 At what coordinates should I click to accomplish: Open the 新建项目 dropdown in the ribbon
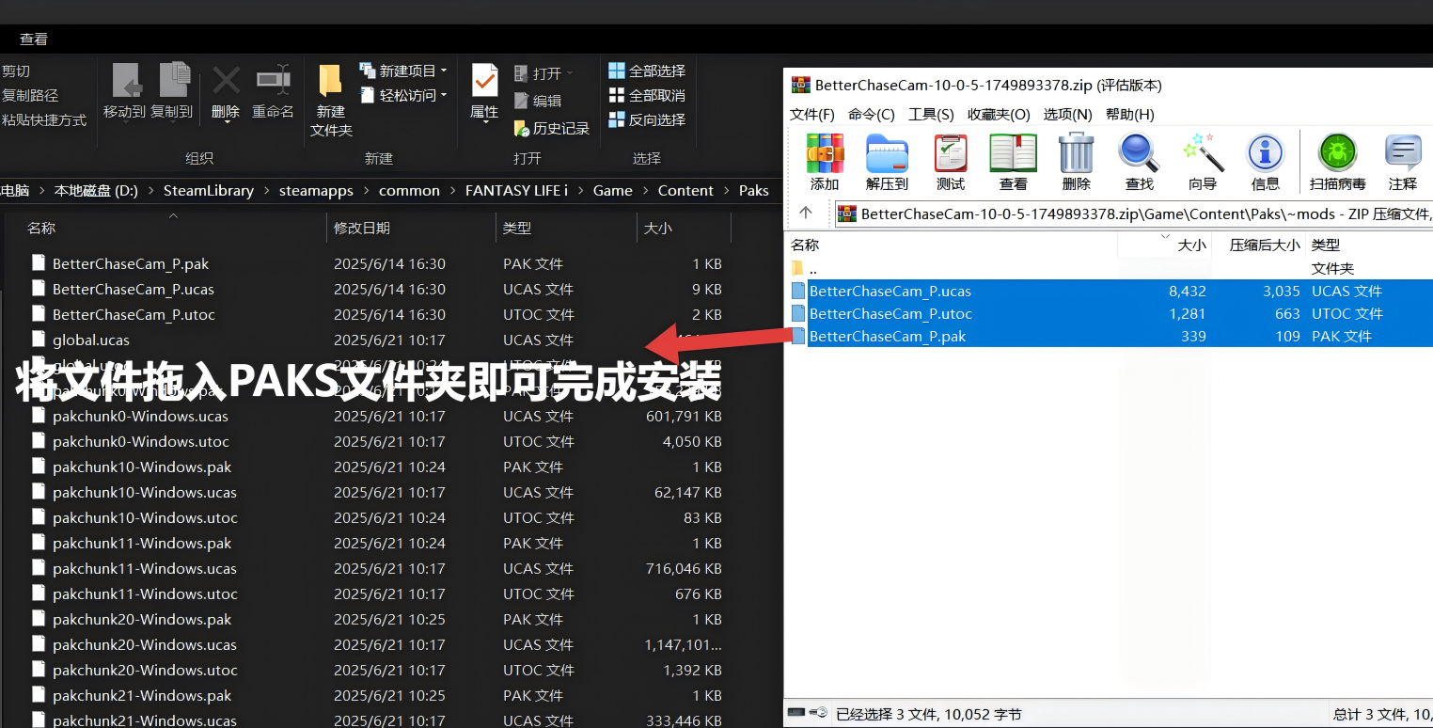(x=403, y=71)
